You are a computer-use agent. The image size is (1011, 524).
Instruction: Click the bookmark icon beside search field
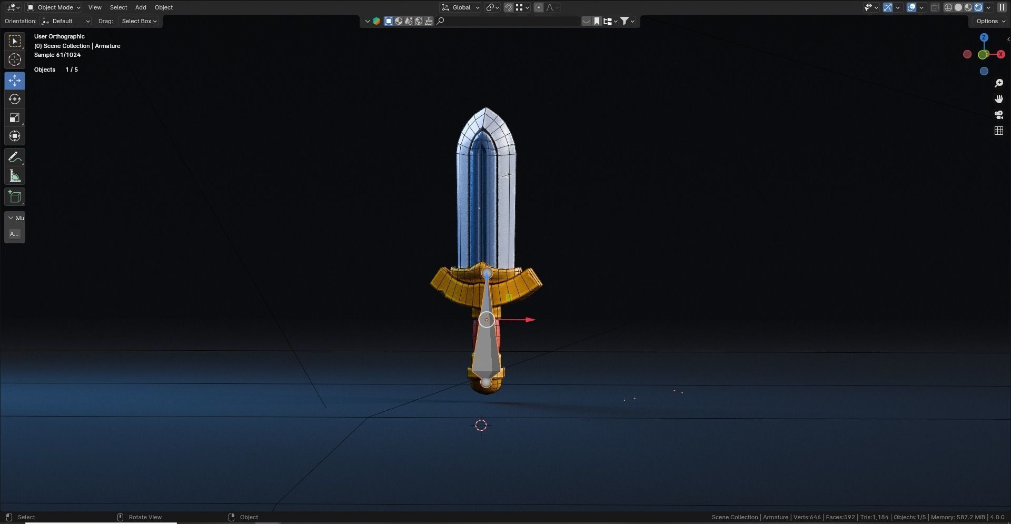click(x=597, y=21)
